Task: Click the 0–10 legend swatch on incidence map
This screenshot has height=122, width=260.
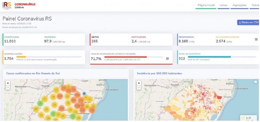Action: point(243,118)
